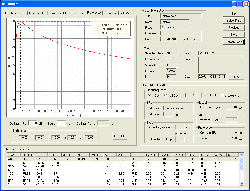Click the Select Data button
250x191 pixels.
point(234,21)
